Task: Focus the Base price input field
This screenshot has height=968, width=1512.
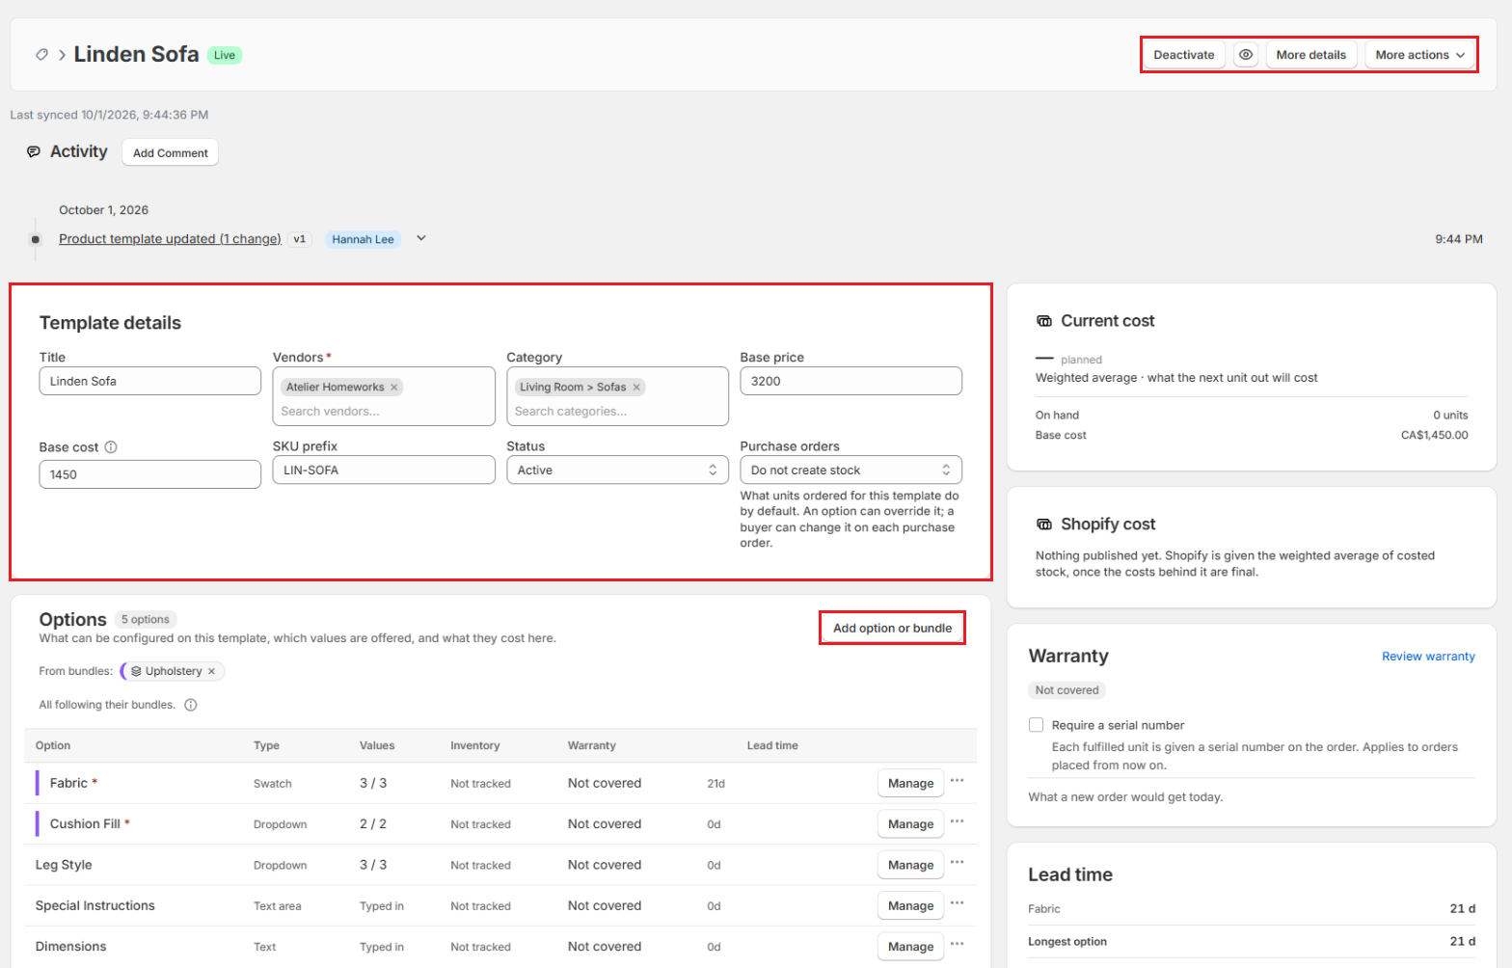Action: (850, 381)
